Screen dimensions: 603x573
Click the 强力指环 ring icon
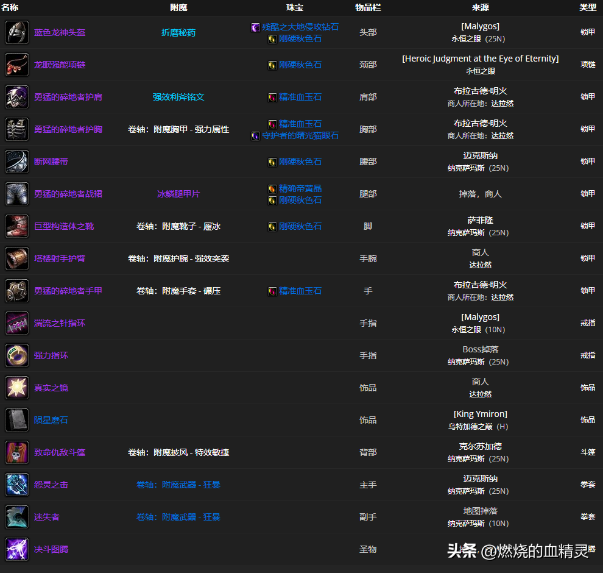tap(17, 355)
